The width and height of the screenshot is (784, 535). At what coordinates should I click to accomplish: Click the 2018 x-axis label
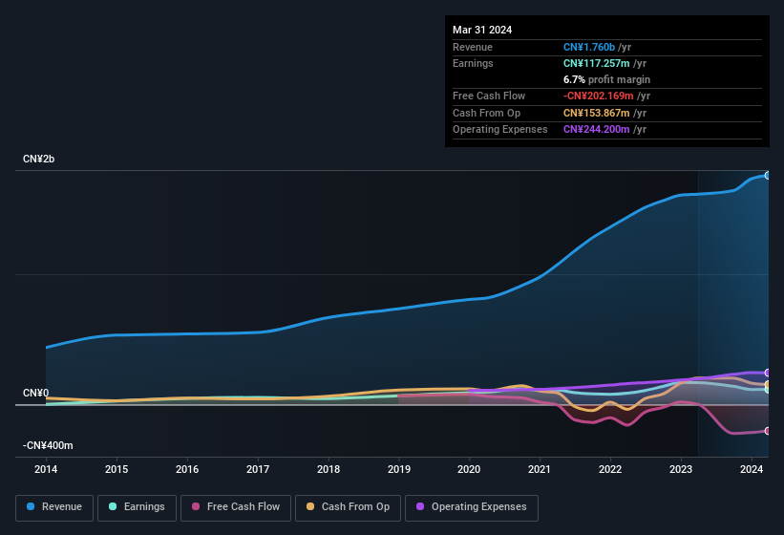[x=328, y=469]
